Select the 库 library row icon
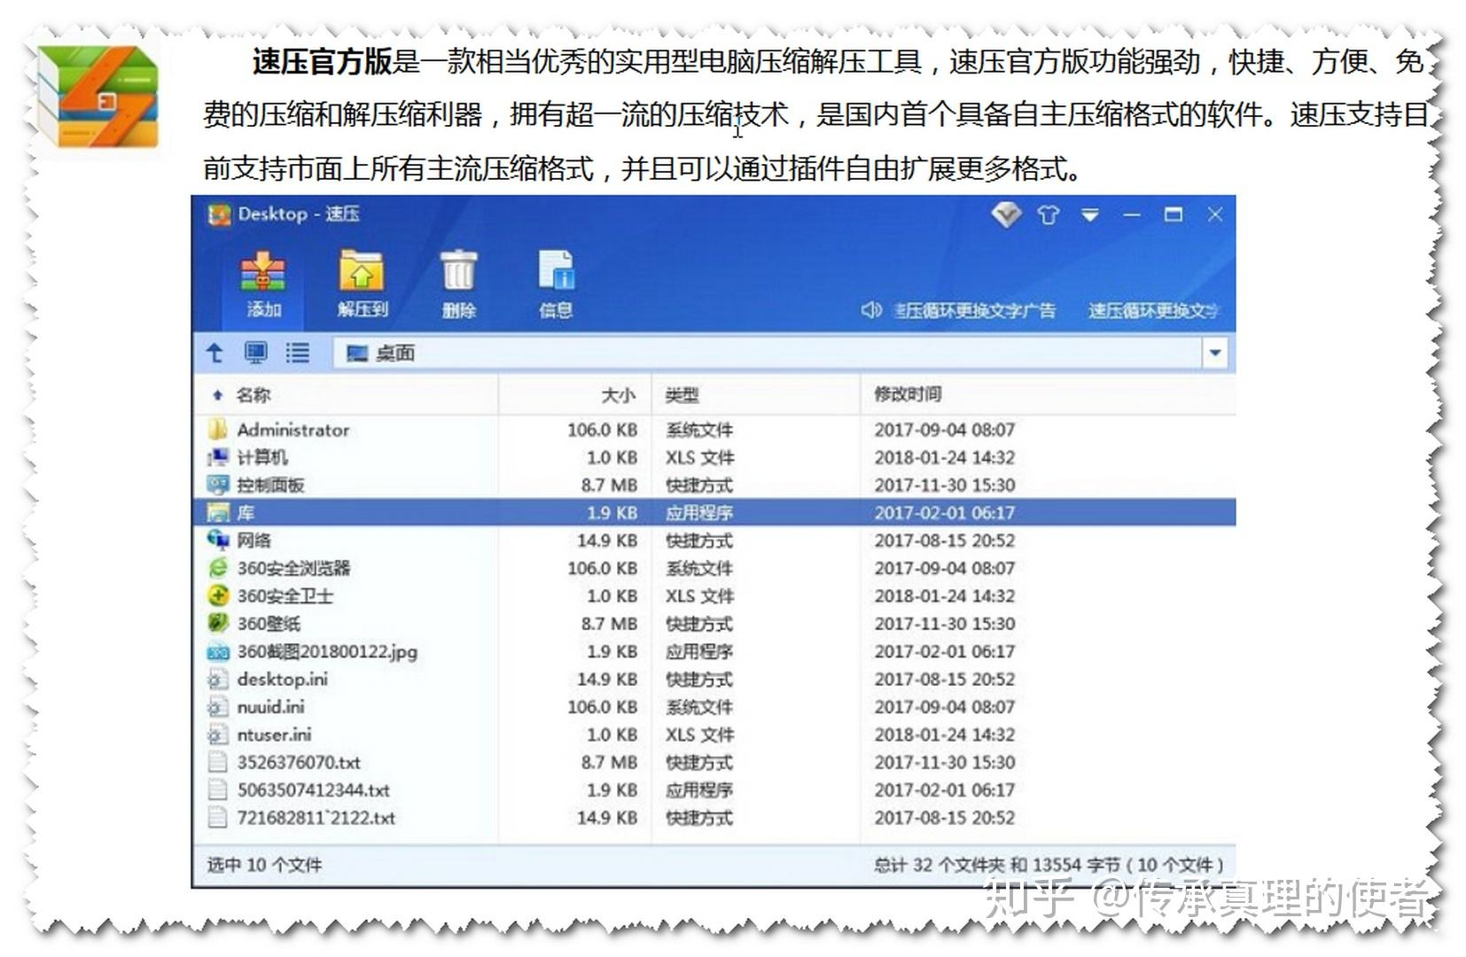 217,512
